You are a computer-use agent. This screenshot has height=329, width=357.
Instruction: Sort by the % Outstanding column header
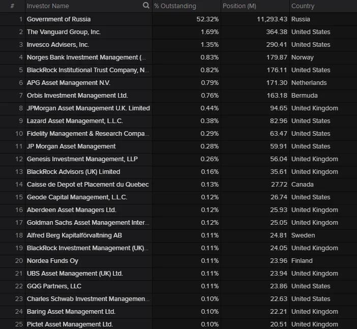click(x=175, y=6)
